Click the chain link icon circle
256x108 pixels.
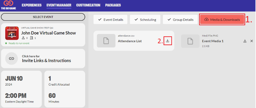tap(11, 58)
